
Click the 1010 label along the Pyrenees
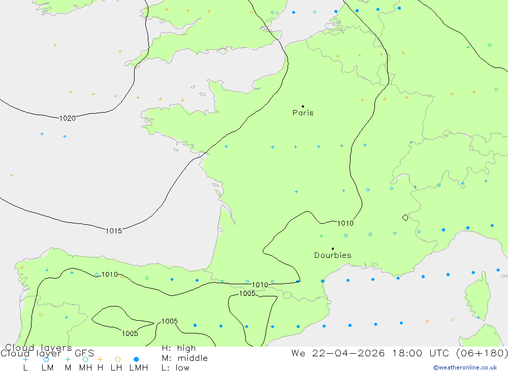click(260, 285)
